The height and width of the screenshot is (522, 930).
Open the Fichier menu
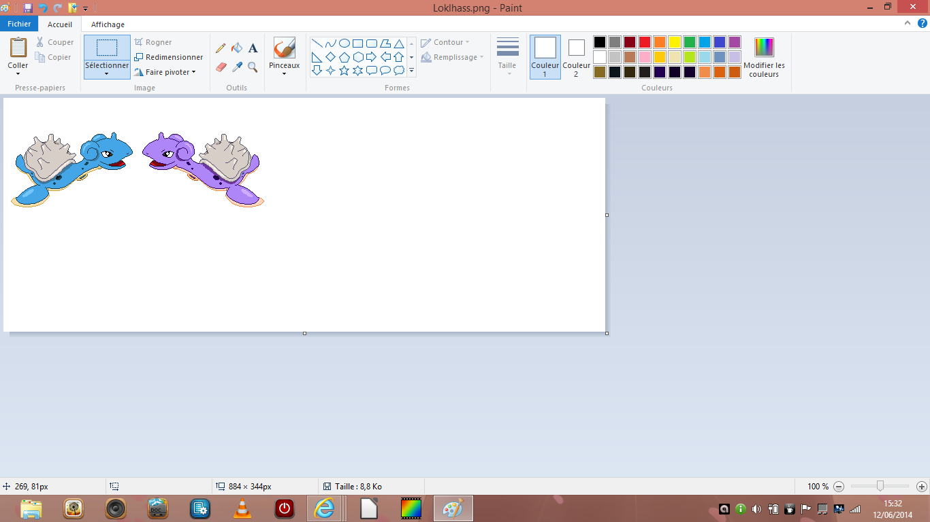(19, 24)
